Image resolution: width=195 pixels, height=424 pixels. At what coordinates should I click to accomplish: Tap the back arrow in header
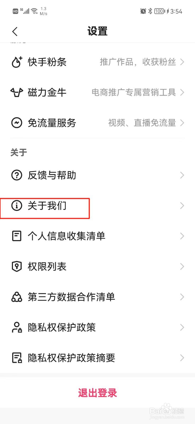(x=15, y=32)
